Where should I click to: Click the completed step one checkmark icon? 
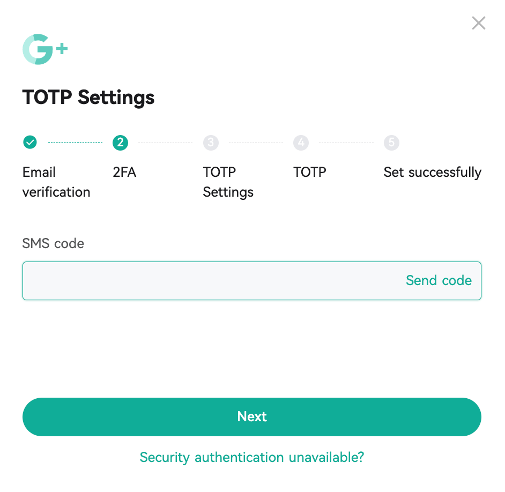coord(30,142)
